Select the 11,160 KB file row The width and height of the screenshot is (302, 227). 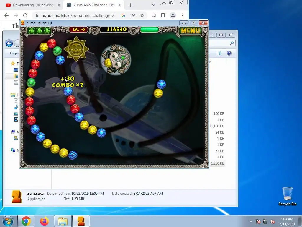(x=217, y=126)
